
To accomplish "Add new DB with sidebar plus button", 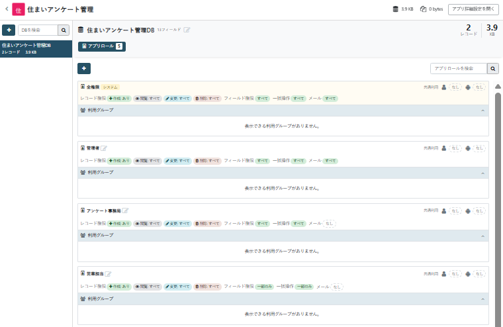I will pyautogui.click(x=9, y=30).
